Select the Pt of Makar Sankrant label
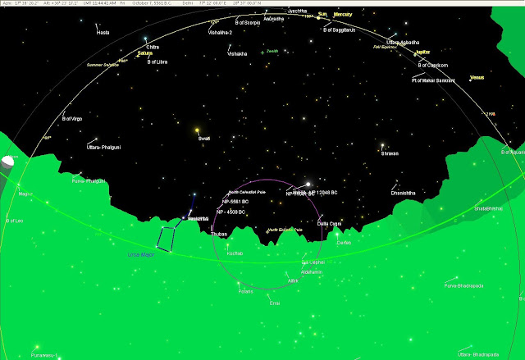This screenshot has width=525, height=360. click(x=433, y=80)
